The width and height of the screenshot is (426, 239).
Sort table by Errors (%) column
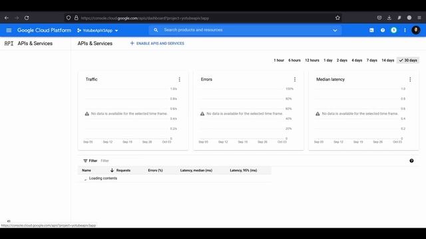click(155, 170)
